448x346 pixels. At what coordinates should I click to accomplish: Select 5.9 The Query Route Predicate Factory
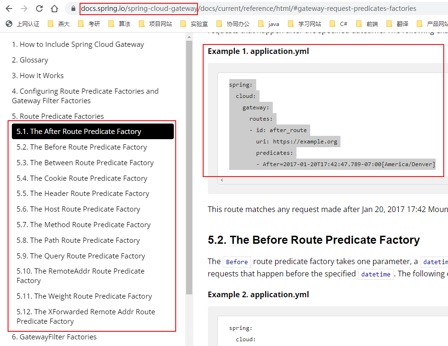click(x=81, y=256)
